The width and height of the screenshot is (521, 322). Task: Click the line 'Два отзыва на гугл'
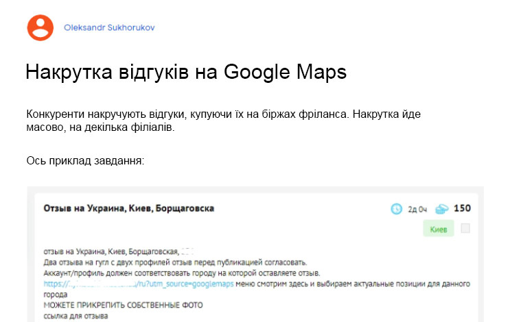[x=175, y=262]
